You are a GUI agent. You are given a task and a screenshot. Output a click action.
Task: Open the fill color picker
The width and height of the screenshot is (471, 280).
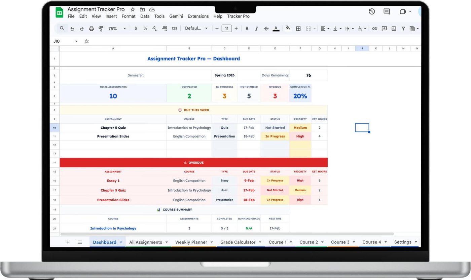288,29
